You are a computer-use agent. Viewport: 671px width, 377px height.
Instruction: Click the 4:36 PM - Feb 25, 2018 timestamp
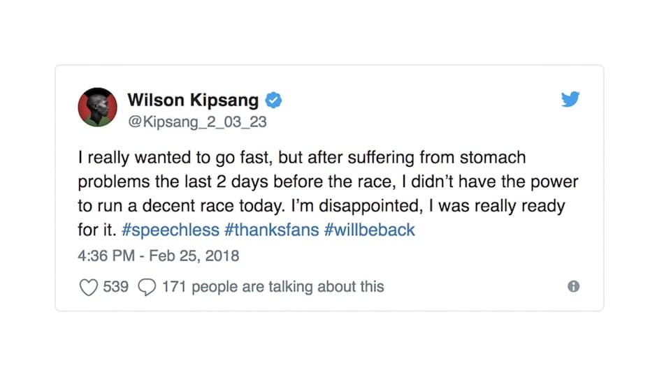pyautogui.click(x=159, y=256)
